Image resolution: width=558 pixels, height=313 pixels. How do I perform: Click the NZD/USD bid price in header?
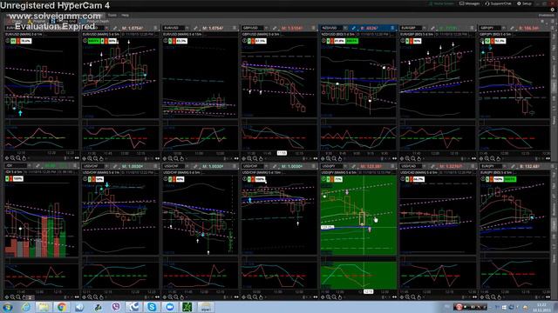point(370,28)
